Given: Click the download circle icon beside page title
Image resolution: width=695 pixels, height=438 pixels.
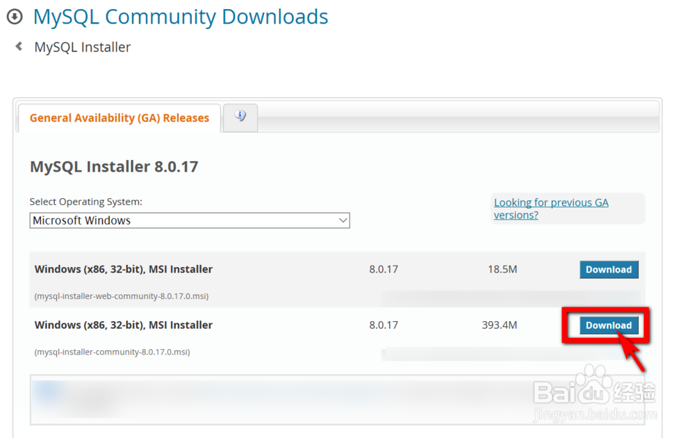Looking at the screenshot, I should 15,17.
